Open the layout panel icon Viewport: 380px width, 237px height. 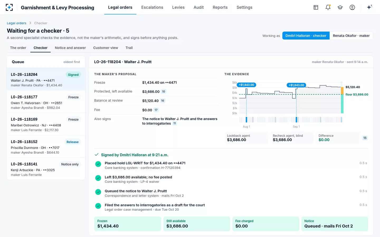pos(316,7)
